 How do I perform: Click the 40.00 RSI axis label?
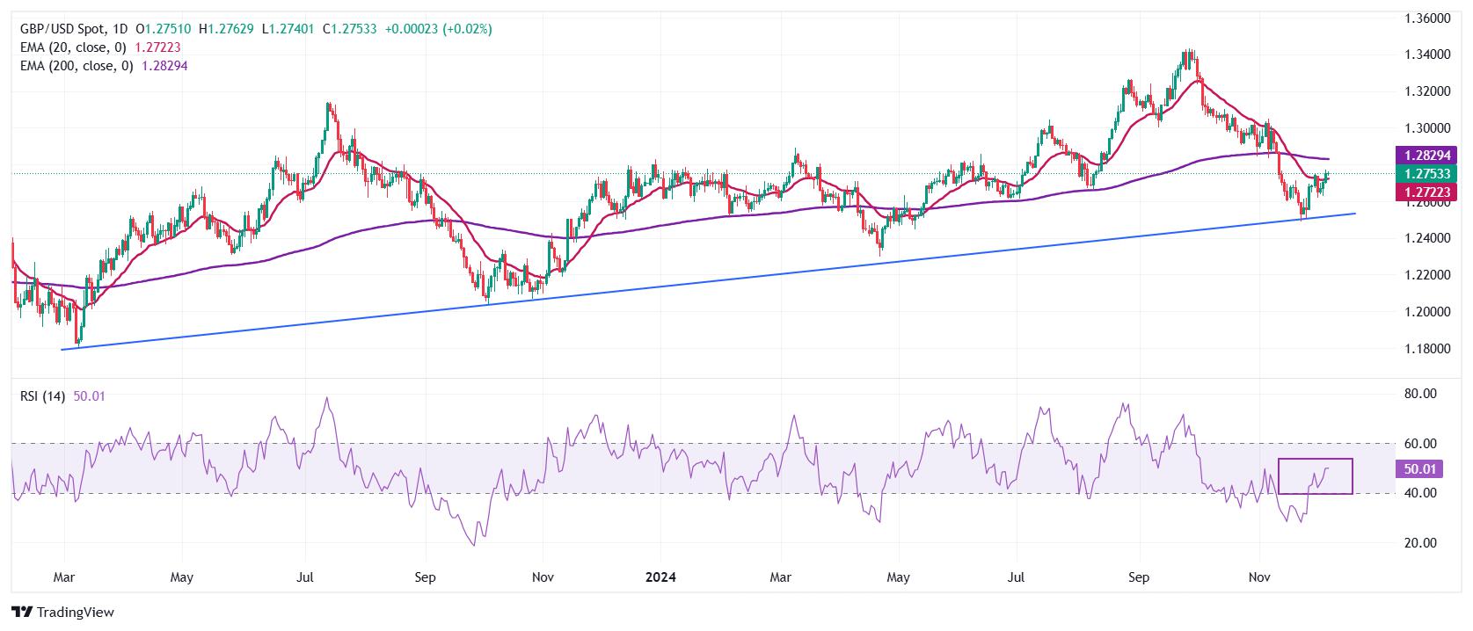pyautogui.click(x=1421, y=493)
